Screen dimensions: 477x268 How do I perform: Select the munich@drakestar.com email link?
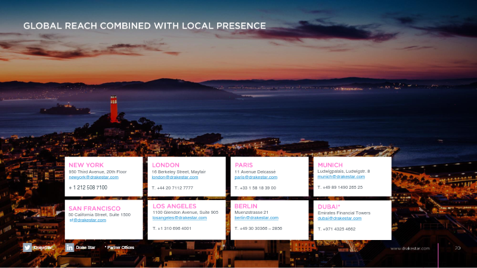point(341,176)
